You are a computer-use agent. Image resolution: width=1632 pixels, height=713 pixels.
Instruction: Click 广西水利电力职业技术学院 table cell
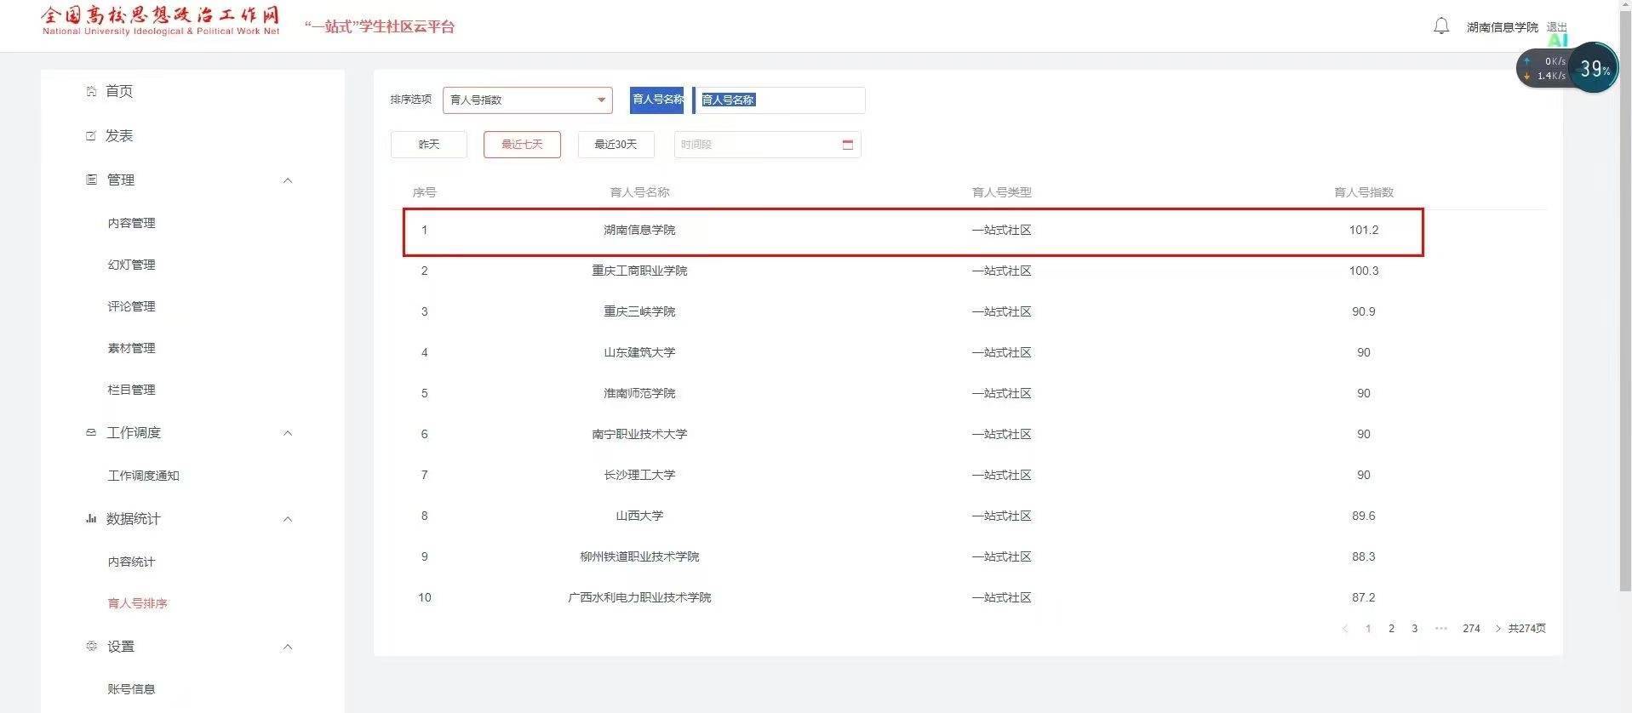coord(639,597)
